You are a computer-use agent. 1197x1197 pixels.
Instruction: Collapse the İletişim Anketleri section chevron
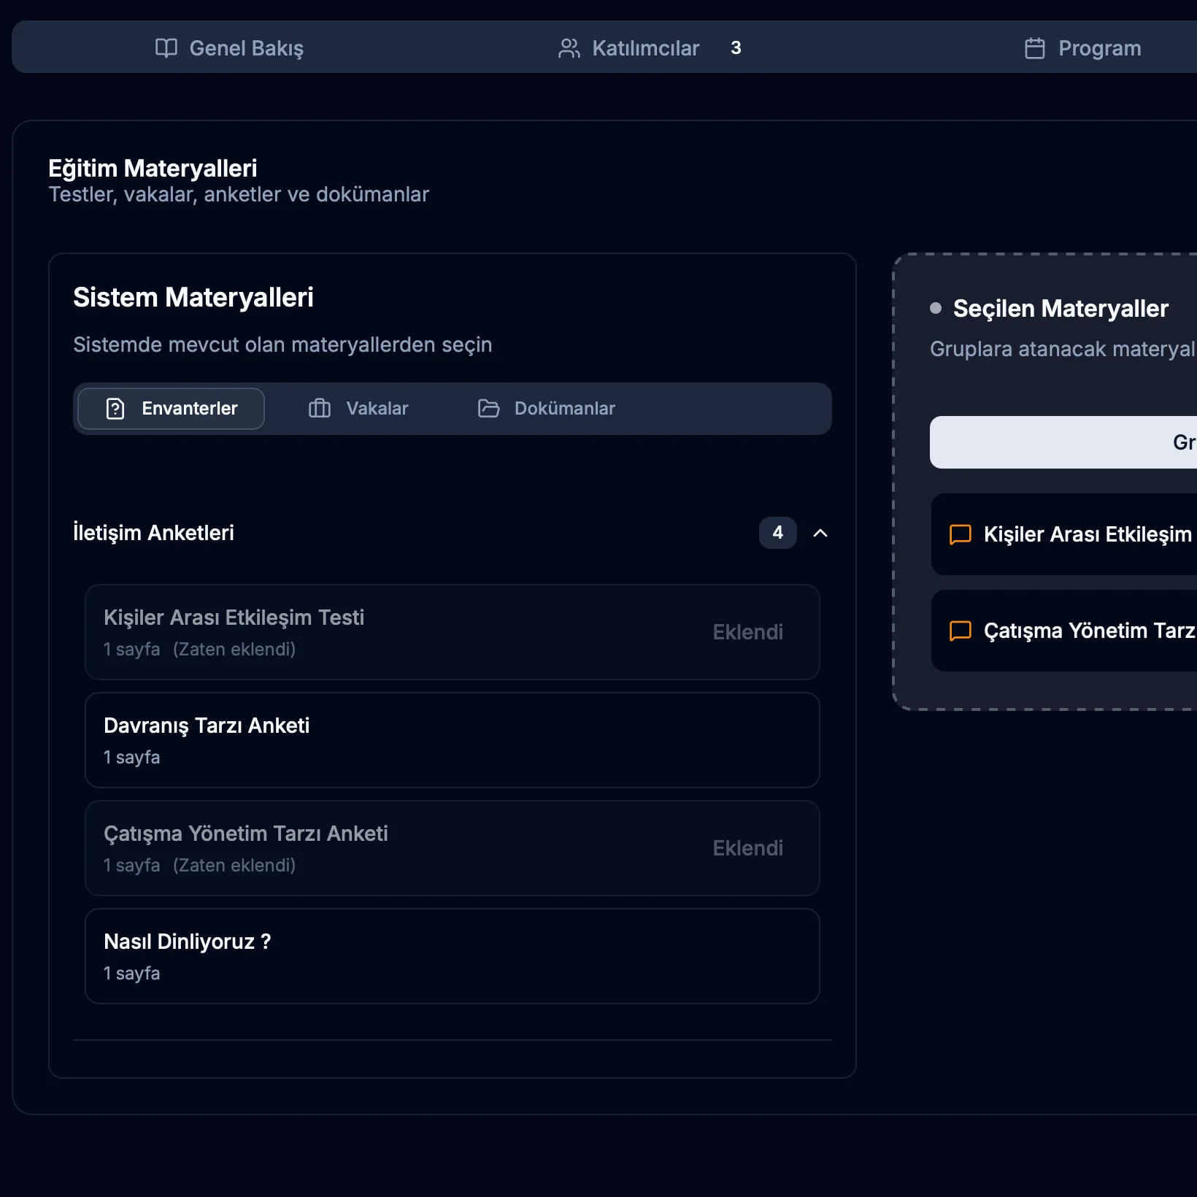pyautogui.click(x=820, y=533)
